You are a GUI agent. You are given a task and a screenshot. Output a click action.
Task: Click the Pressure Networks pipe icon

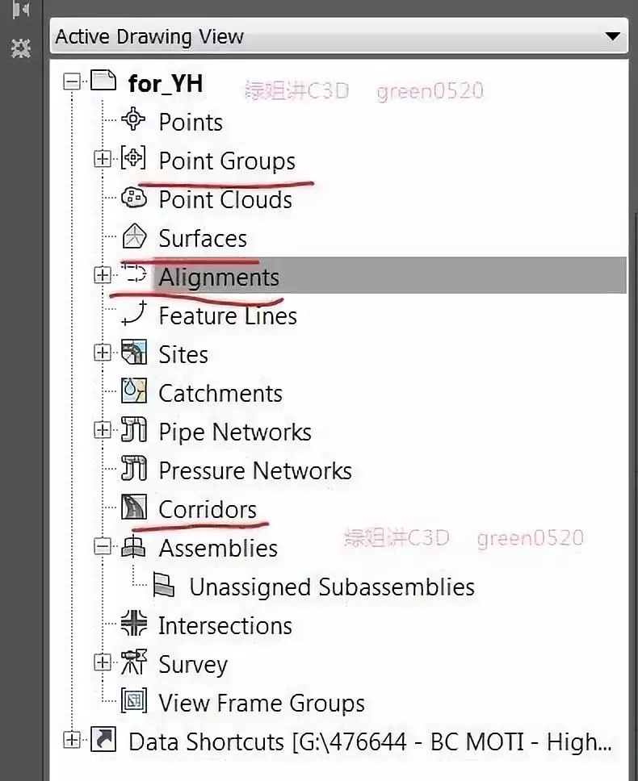coord(134,468)
